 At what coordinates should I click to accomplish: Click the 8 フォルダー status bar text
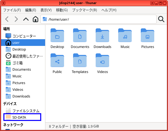[59, 126]
